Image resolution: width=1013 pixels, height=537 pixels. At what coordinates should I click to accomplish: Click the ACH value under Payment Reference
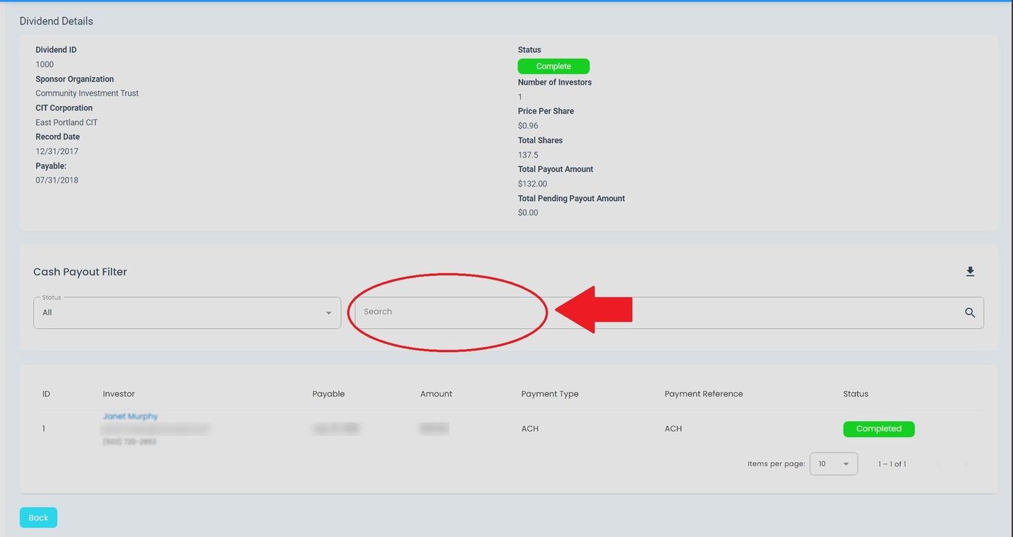coord(673,429)
